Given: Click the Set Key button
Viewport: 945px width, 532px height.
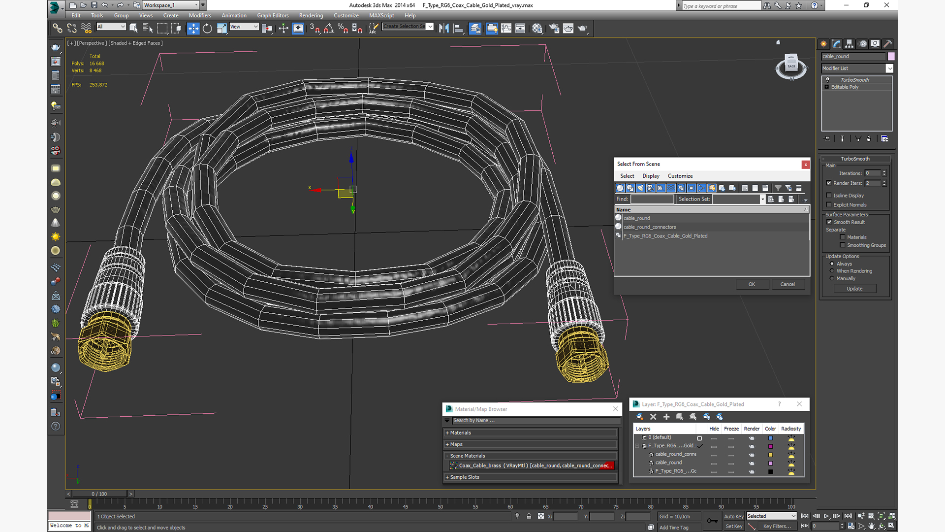Looking at the screenshot, I should [x=734, y=526].
